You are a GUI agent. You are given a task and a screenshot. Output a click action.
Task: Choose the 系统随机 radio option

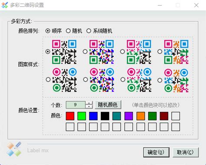(89, 31)
